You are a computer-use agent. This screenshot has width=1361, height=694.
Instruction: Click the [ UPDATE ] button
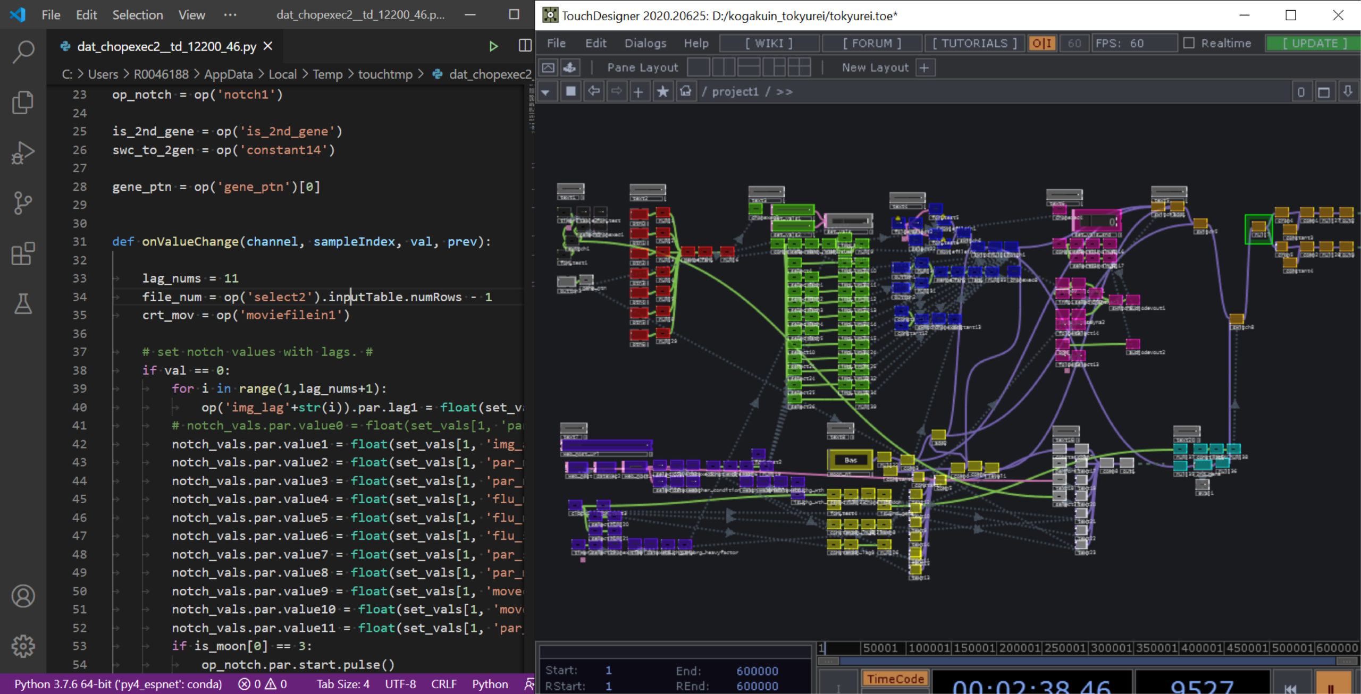pos(1314,43)
